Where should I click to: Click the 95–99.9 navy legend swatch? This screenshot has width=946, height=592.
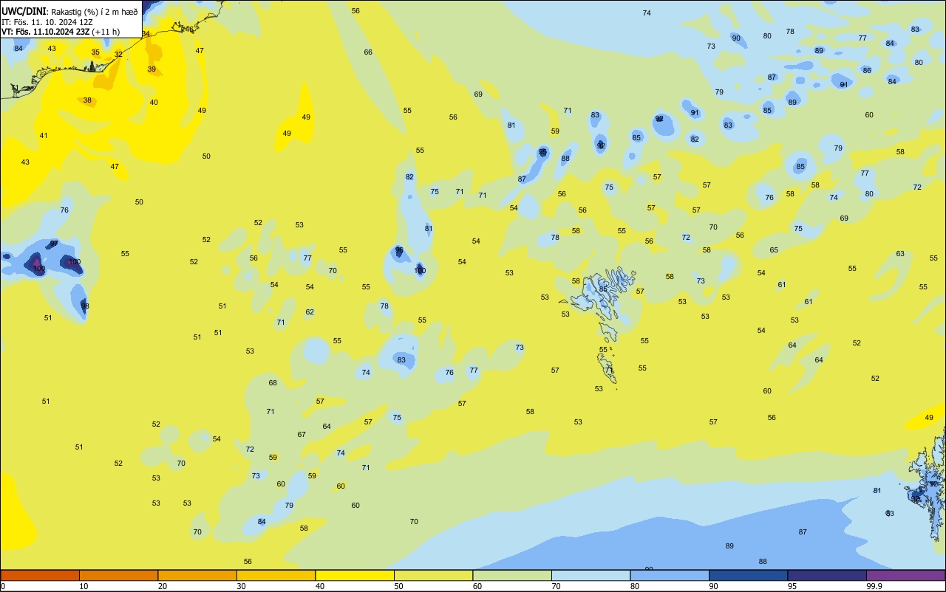point(827,575)
